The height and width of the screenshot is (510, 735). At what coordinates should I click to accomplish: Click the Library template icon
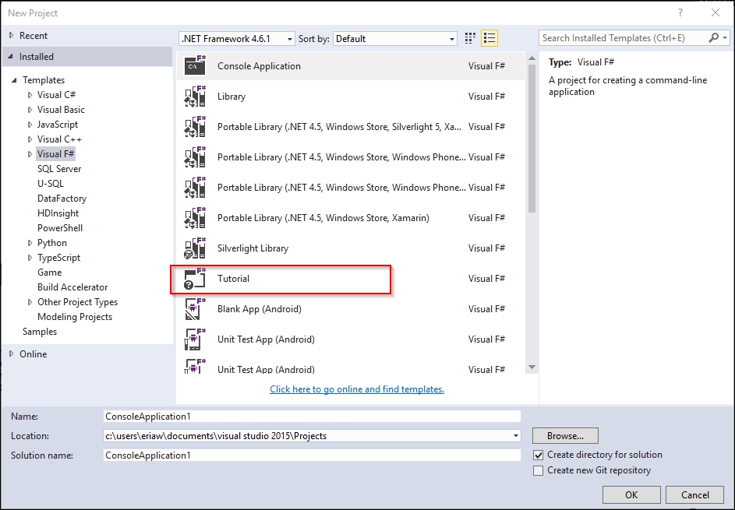[195, 97]
